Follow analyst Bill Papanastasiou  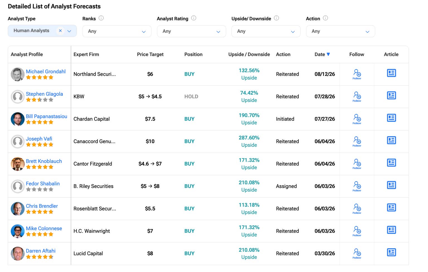[357, 119]
